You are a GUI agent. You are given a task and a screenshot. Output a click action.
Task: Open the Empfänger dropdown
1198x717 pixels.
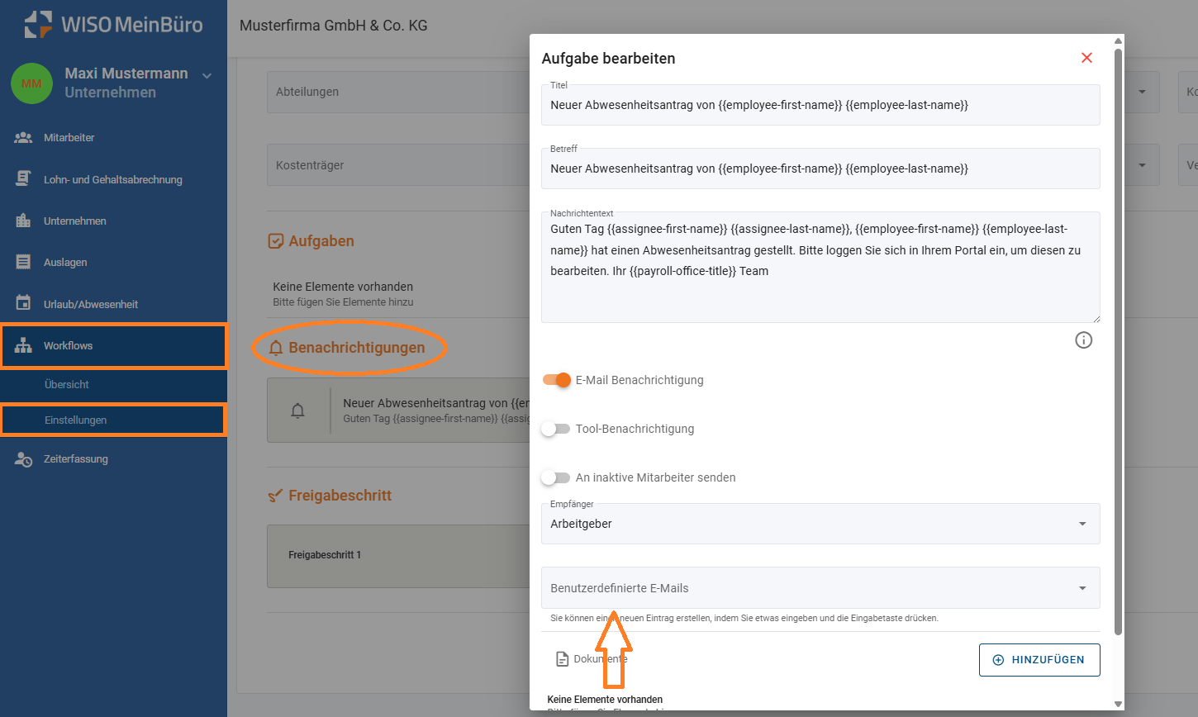[820, 524]
